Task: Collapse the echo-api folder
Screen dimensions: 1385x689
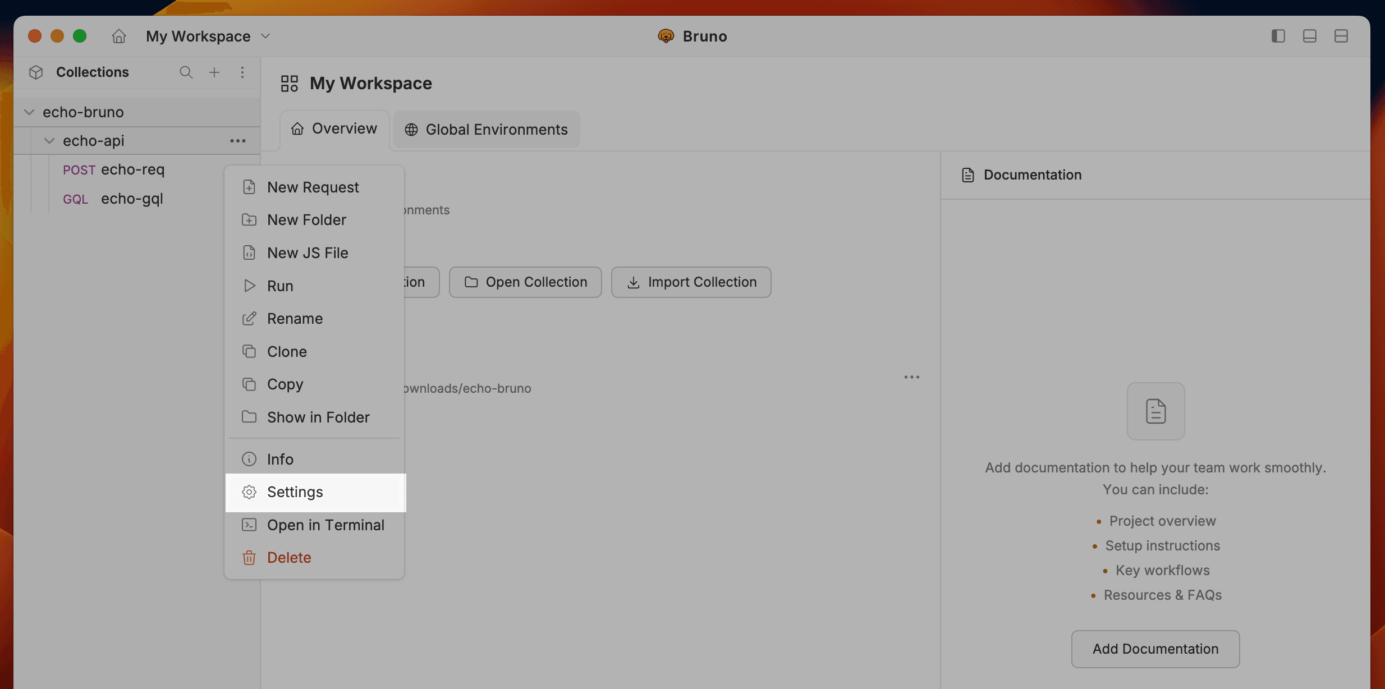Action: point(49,141)
